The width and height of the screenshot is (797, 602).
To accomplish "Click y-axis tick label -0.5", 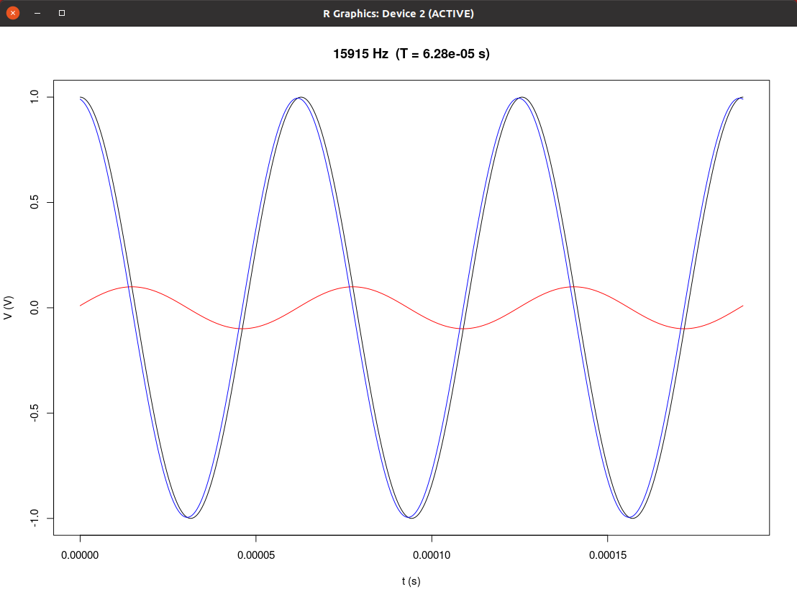I will 34,413.
